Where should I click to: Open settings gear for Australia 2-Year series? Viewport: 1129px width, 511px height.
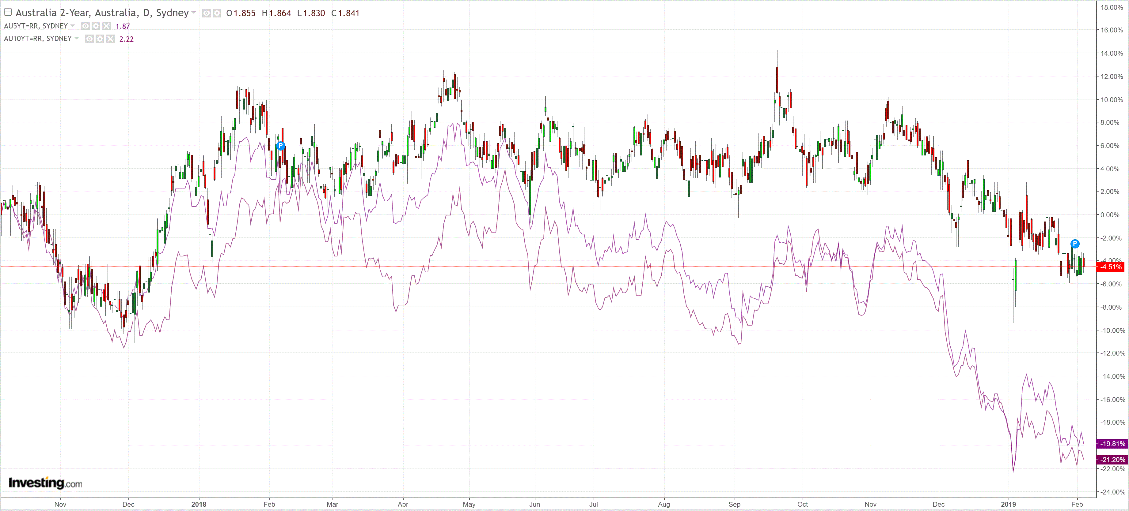click(x=217, y=13)
